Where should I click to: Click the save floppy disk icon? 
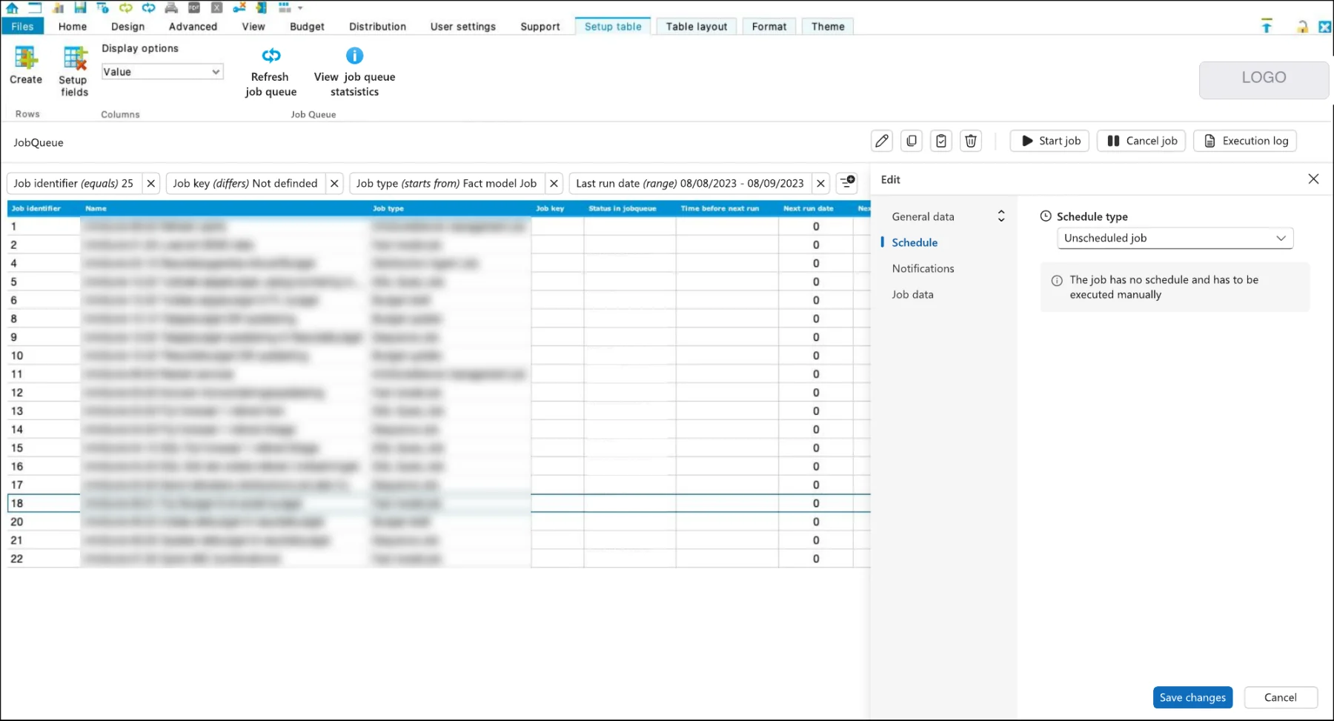[80, 7]
